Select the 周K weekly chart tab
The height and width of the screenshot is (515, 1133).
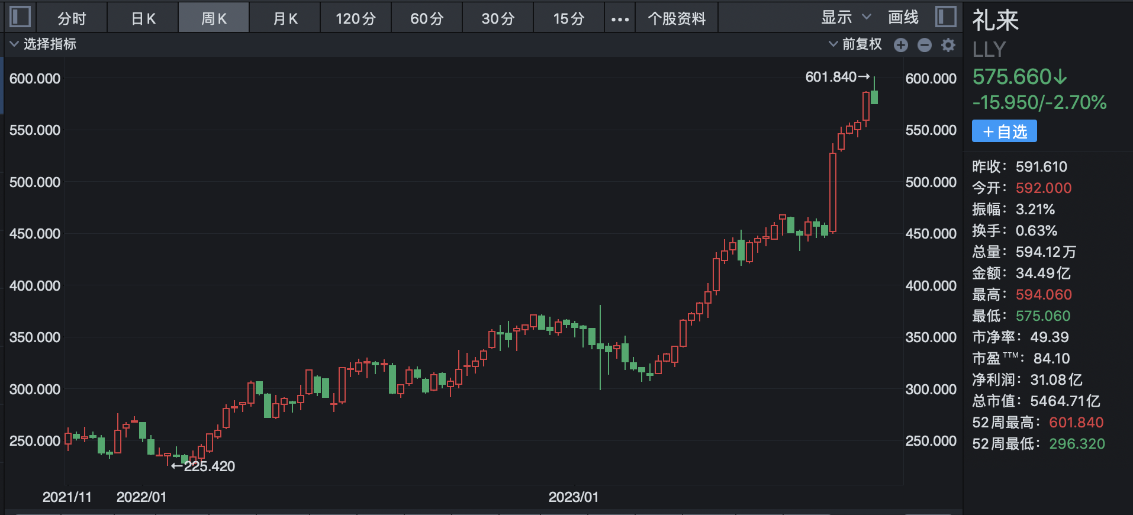click(214, 18)
